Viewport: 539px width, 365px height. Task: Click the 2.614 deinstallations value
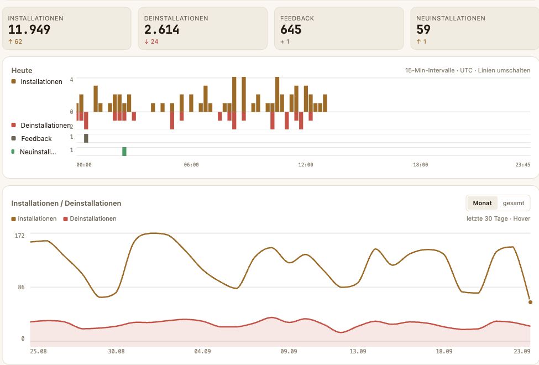click(x=161, y=29)
